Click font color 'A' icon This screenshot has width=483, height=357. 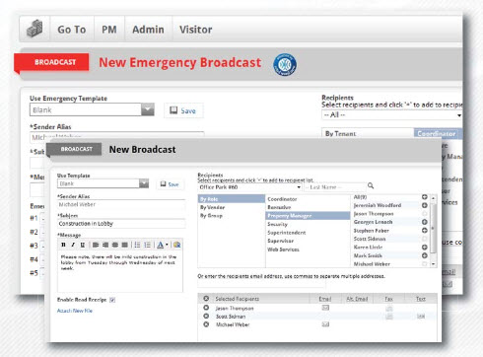click(x=160, y=245)
